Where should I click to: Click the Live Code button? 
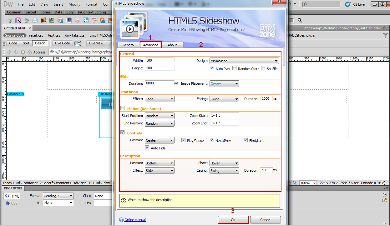pyautogui.click(x=63, y=43)
